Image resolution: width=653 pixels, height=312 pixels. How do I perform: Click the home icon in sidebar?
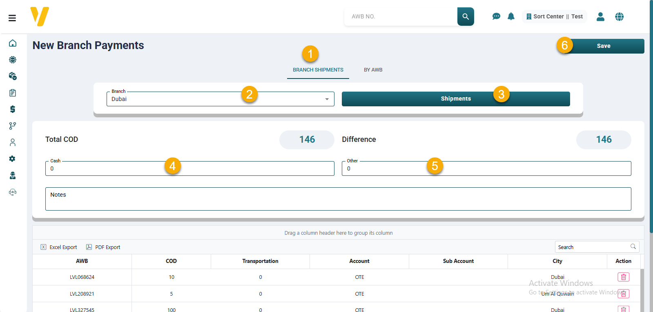point(13,43)
